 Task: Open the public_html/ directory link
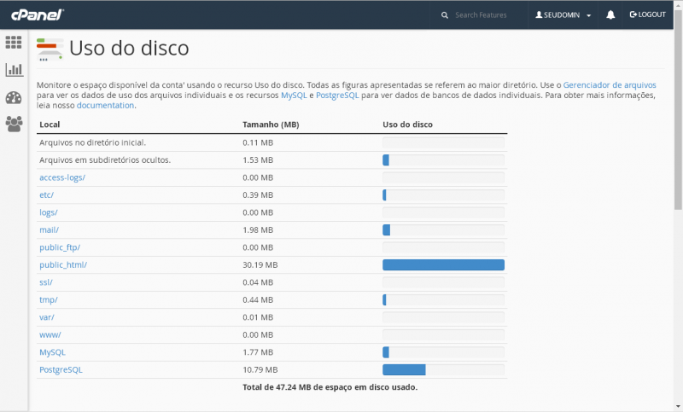[x=63, y=265]
